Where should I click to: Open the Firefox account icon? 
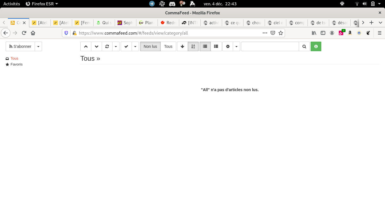pos(332,33)
